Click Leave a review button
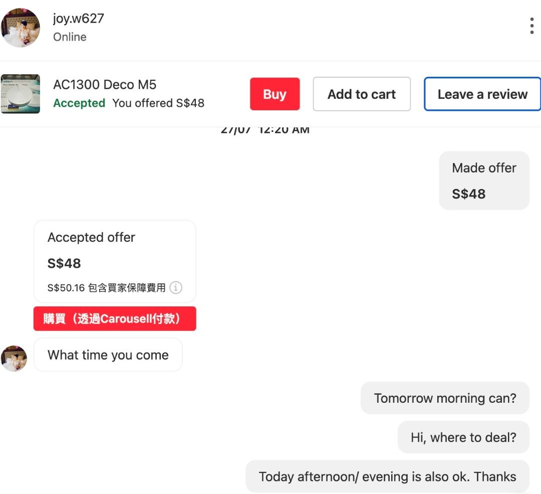This screenshot has width=541, height=494. tap(482, 94)
